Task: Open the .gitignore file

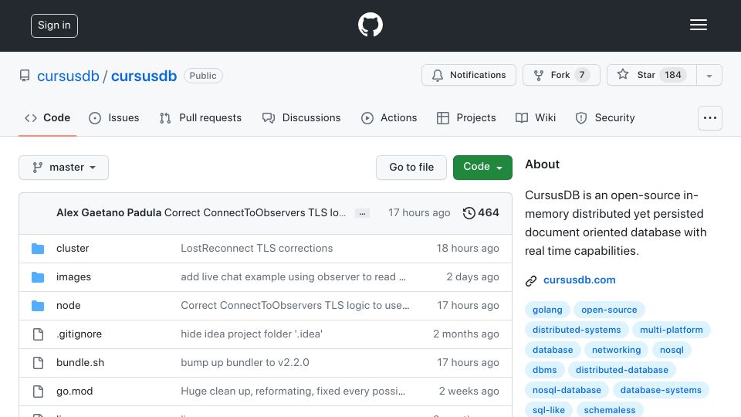Action: tap(79, 334)
